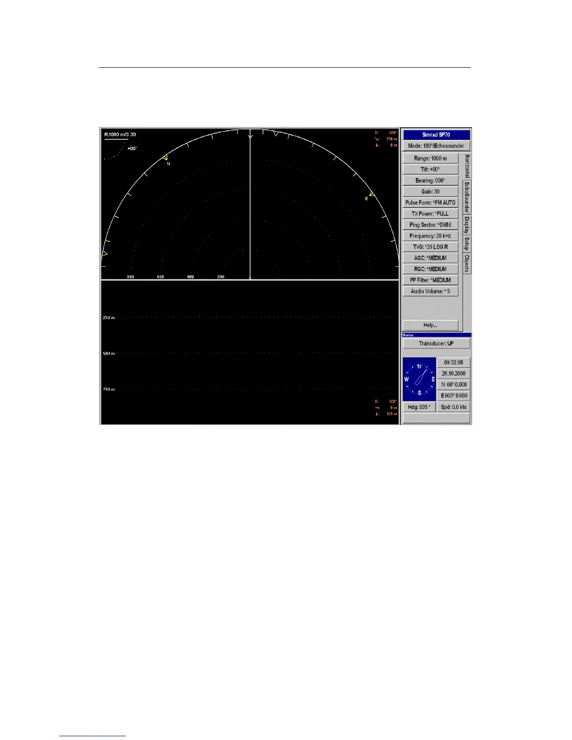This screenshot has width=572, height=740.
Task: Click the bow arrow at top of heading line
Action: [x=250, y=136]
